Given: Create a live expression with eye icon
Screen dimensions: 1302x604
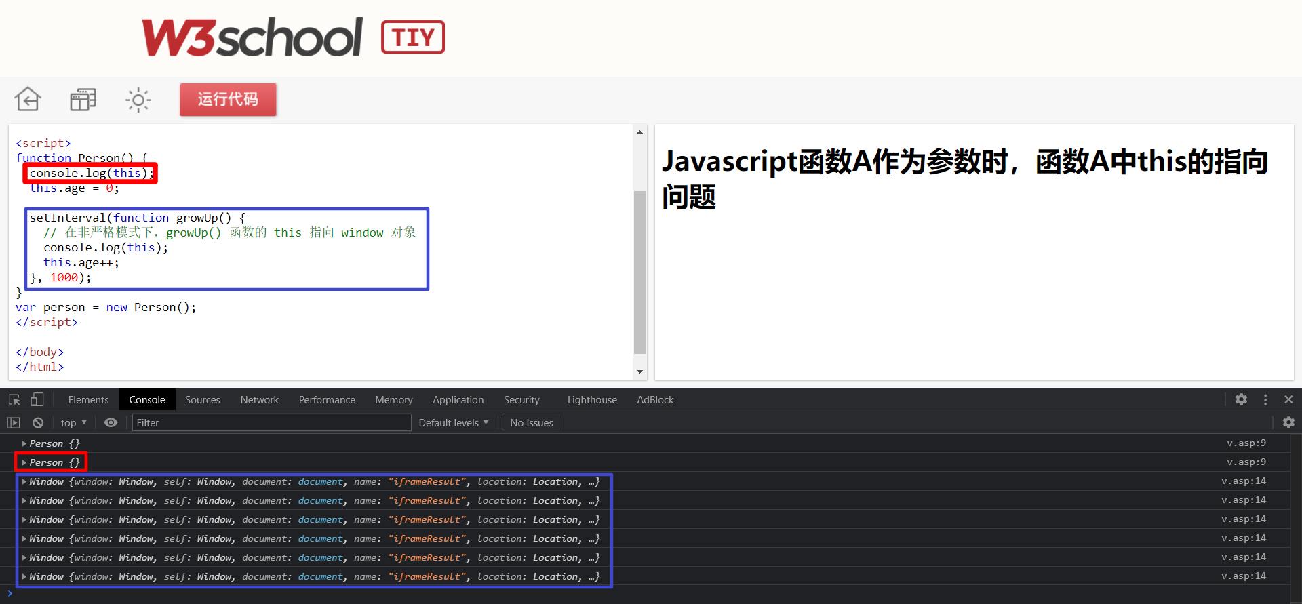Looking at the screenshot, I should point(111,423).
